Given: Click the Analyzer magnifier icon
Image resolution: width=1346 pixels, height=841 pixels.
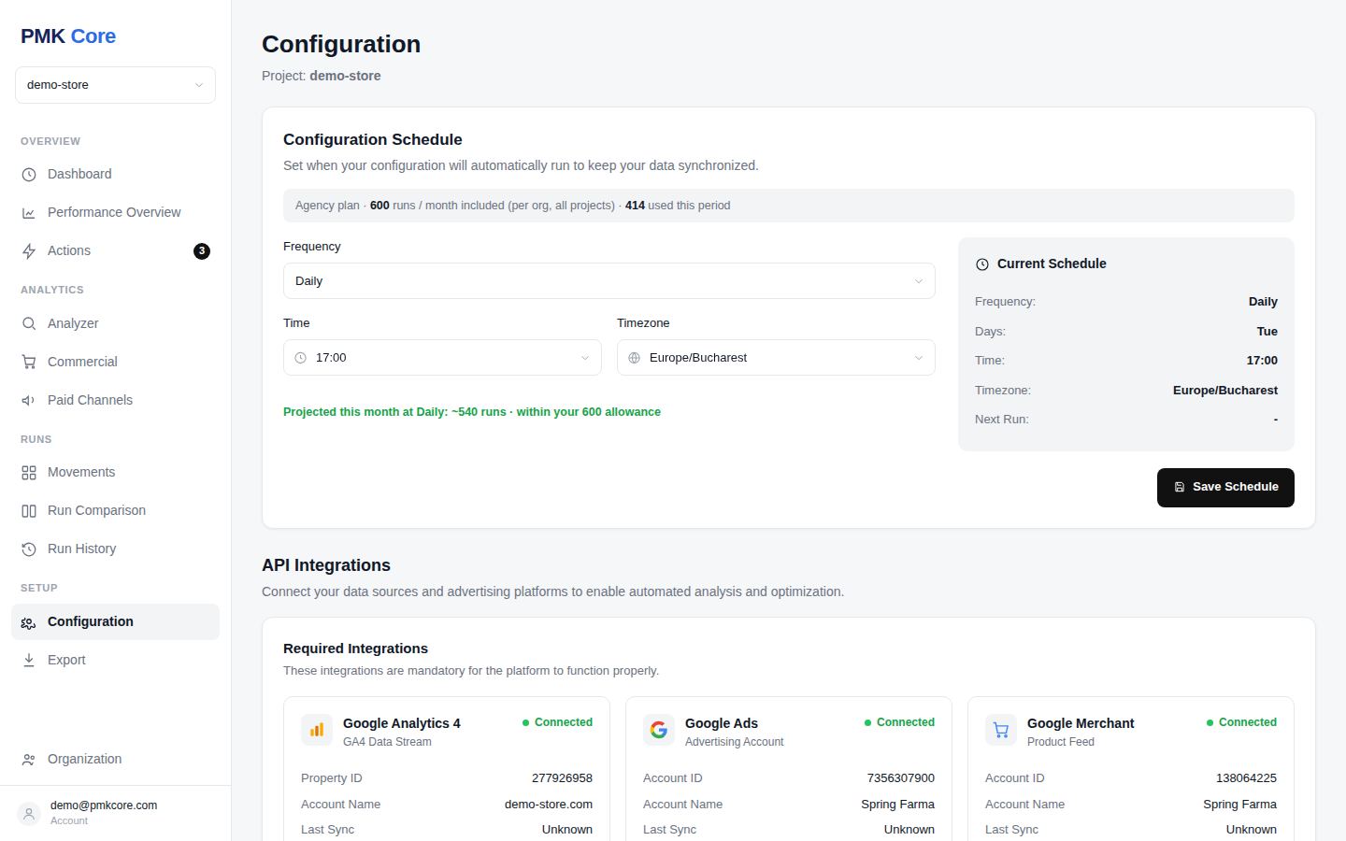Looking at the screenshot, I should tap(29, 324).
